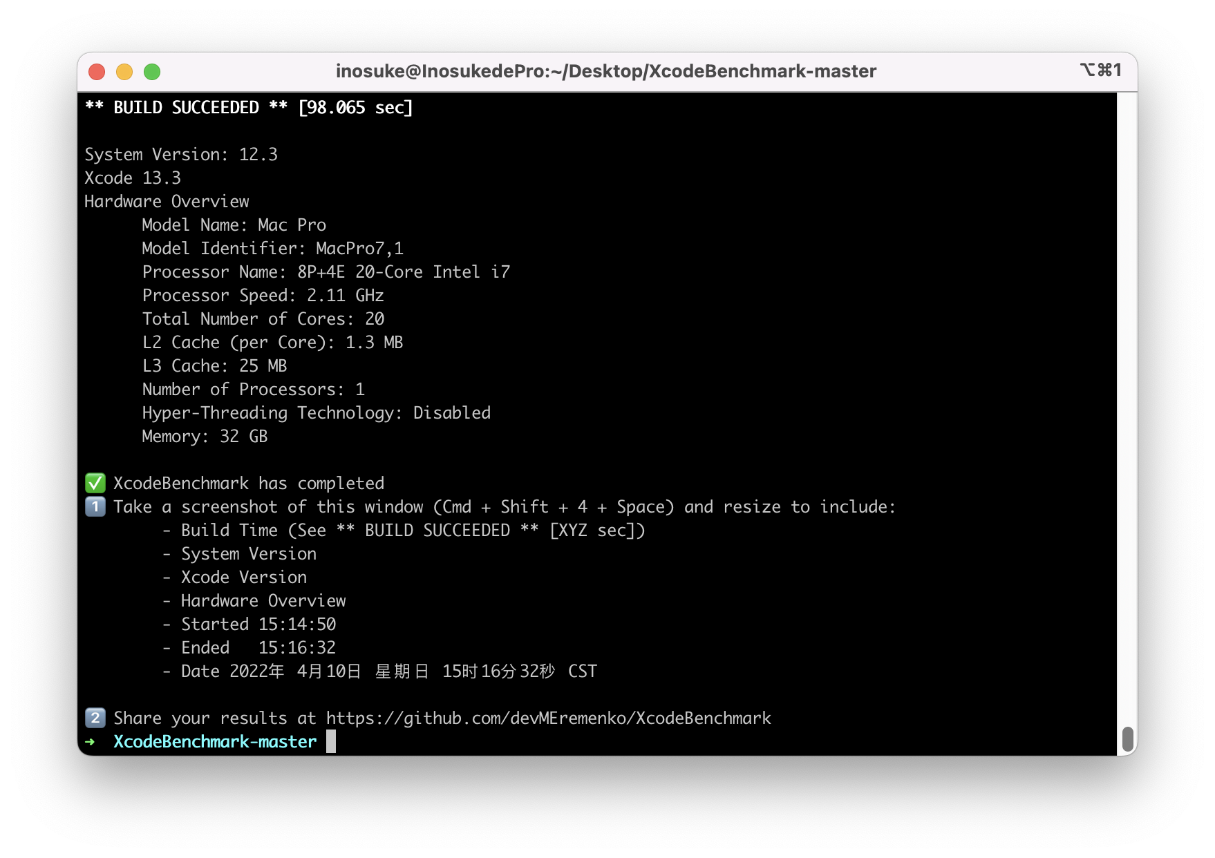
Task: Select the XcodeBenchmark-master prompt label
Action: [214, 741]
